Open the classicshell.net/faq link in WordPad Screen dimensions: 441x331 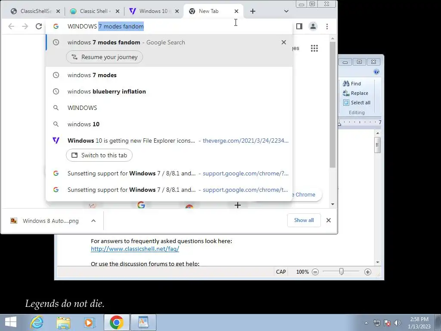(135, 249)
